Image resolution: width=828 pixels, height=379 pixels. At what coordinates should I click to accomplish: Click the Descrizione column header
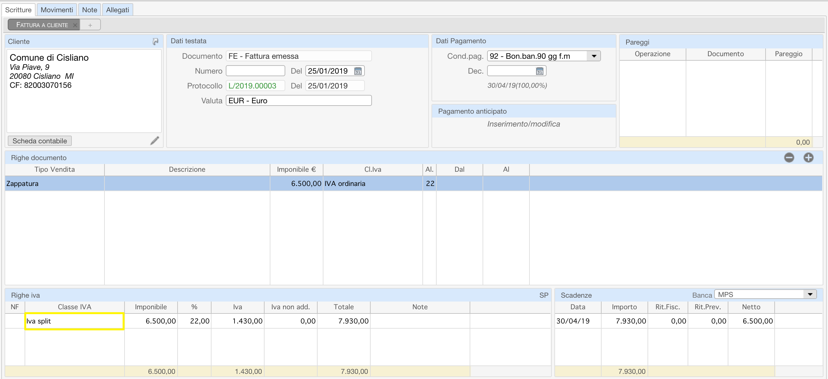[187, 169]
